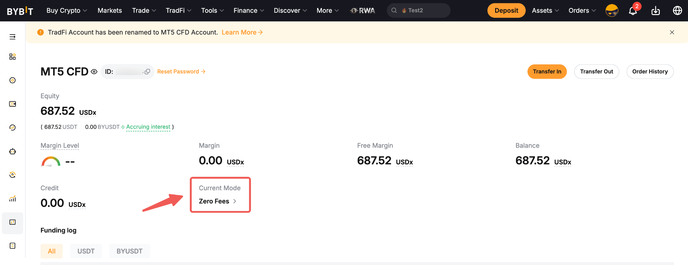The height and width of the screenshot is (265, 688).
Task: Open the user profile avatar
Action: click(612, 10)
